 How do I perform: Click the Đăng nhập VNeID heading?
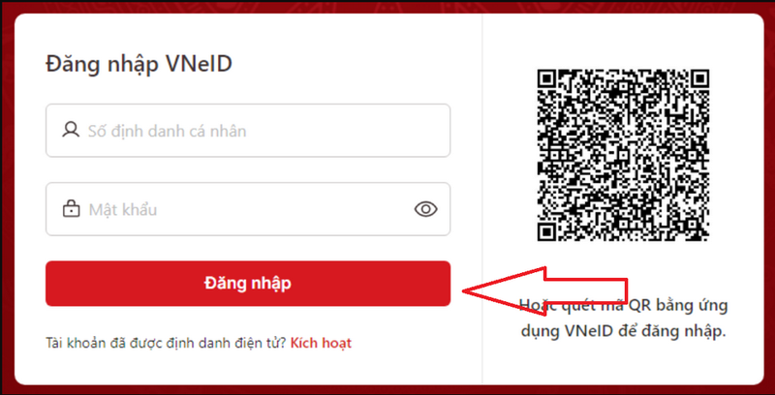(139, 64)
